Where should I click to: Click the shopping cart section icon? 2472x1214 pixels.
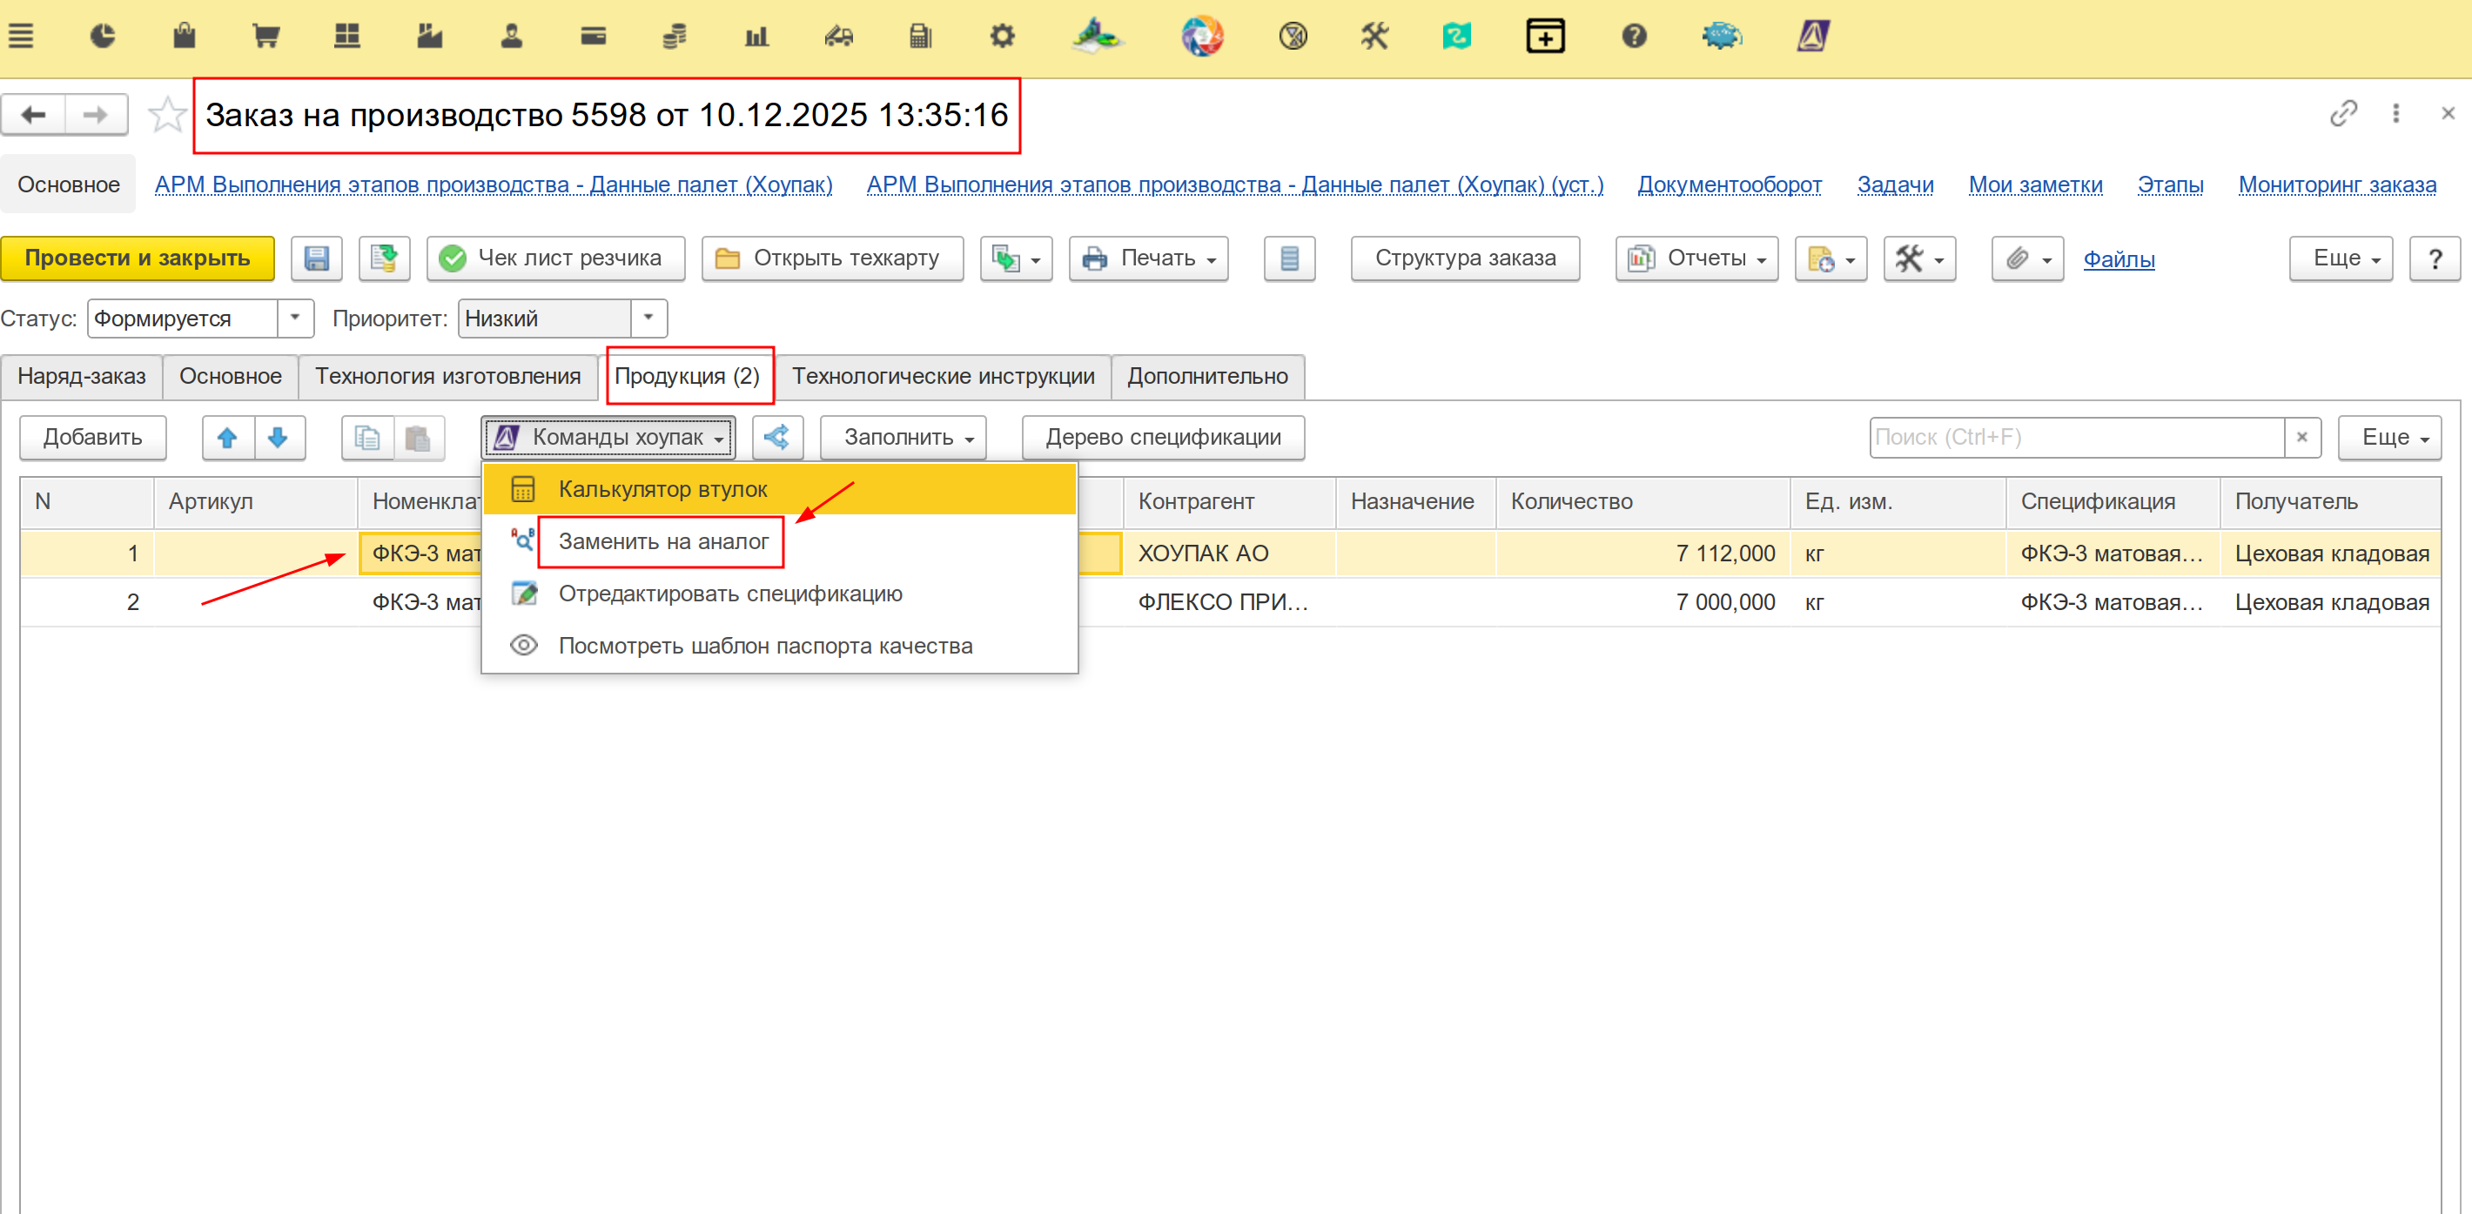265,37
